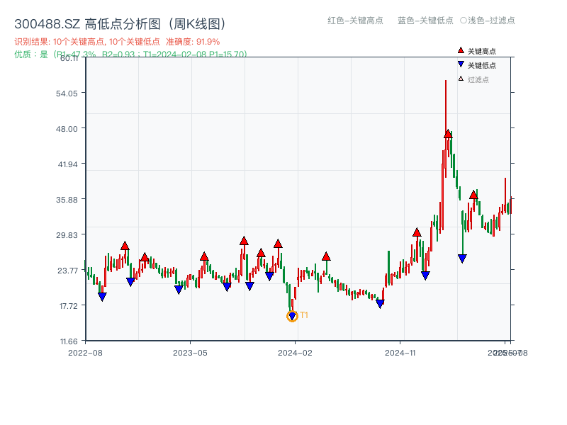
Task: Select the highest red key-high marker near 48.00
Action: coord(448,134)
